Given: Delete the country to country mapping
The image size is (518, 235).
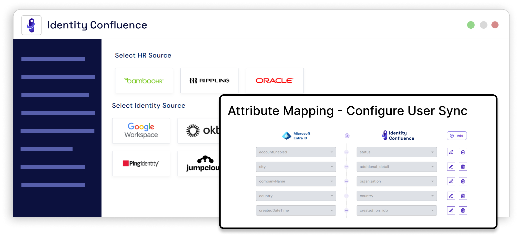Looking at the screenshot, I should [x=463, y=196].
